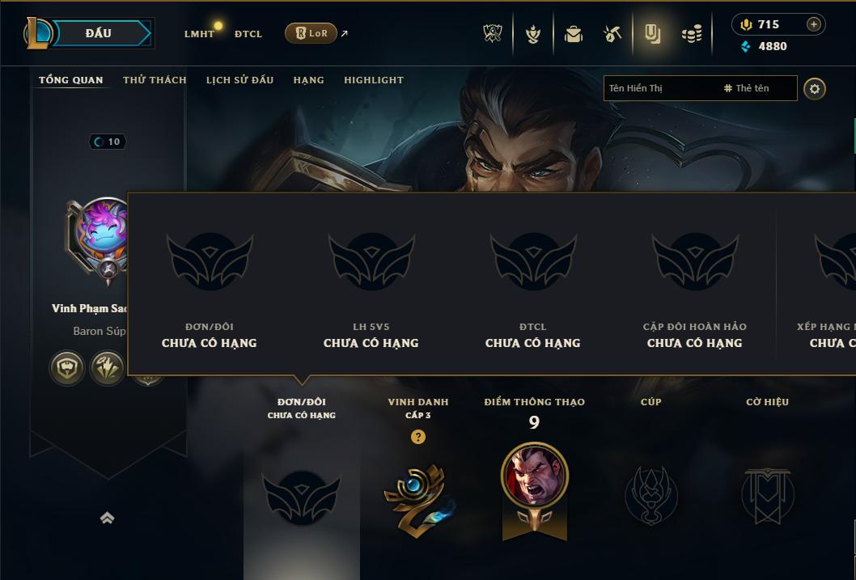Open the Clash tournament crest icon
Image resolution: width=856 pixels, height=580 pixels.
493,34
